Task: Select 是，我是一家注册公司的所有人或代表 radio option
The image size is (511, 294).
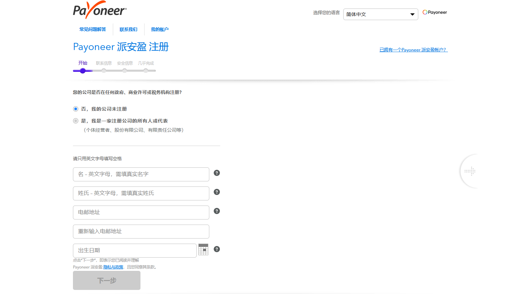Action: [x=76, y=121]
